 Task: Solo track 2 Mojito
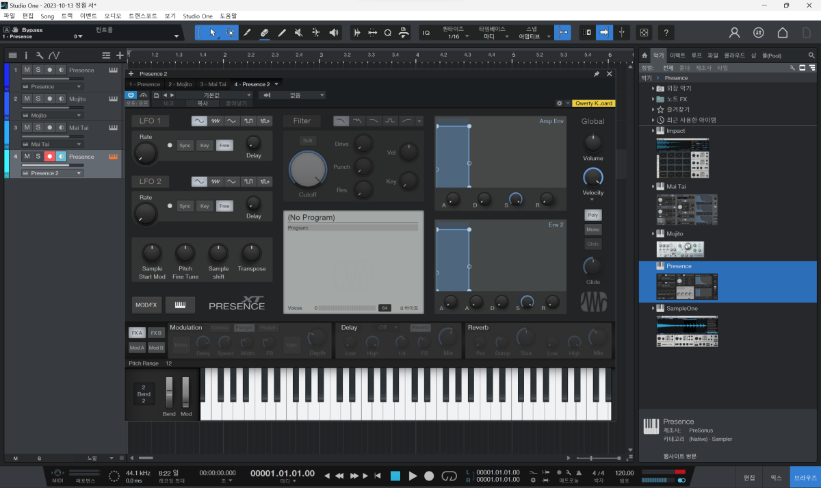click(x=38, y=99)
